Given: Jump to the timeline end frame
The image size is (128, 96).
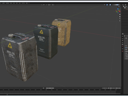Looking at the screenshot, I should click(53, 88).
